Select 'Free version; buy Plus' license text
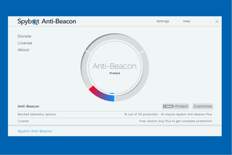232x155 pixels. [x=155, y=121]
